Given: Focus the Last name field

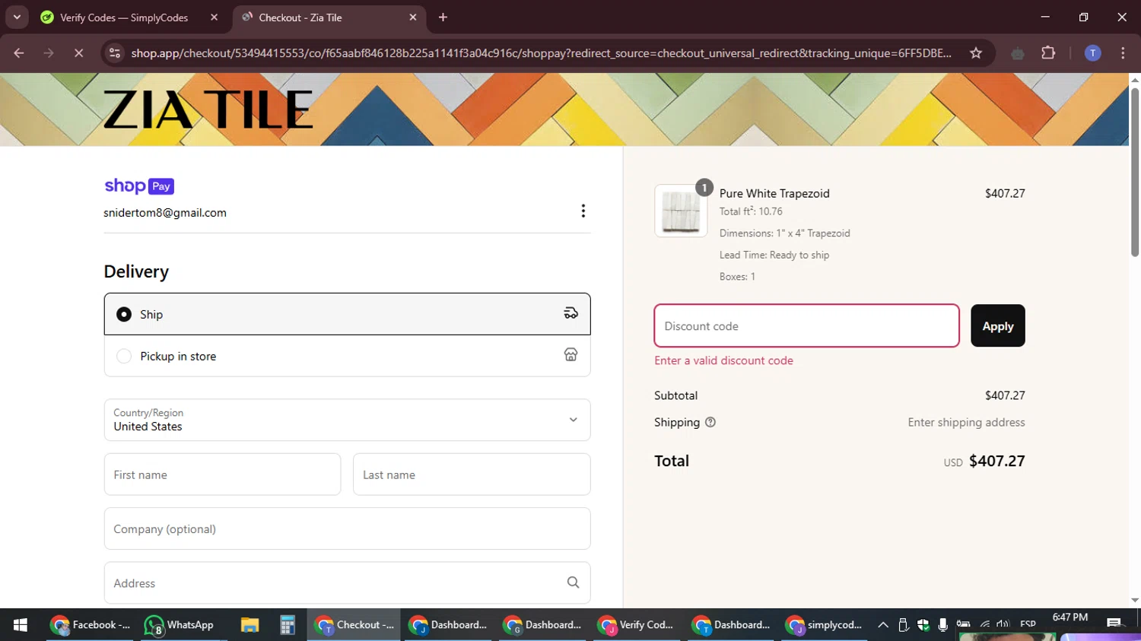Looking at the screenshot, I should pyautogui.click(x=472, y=474).
